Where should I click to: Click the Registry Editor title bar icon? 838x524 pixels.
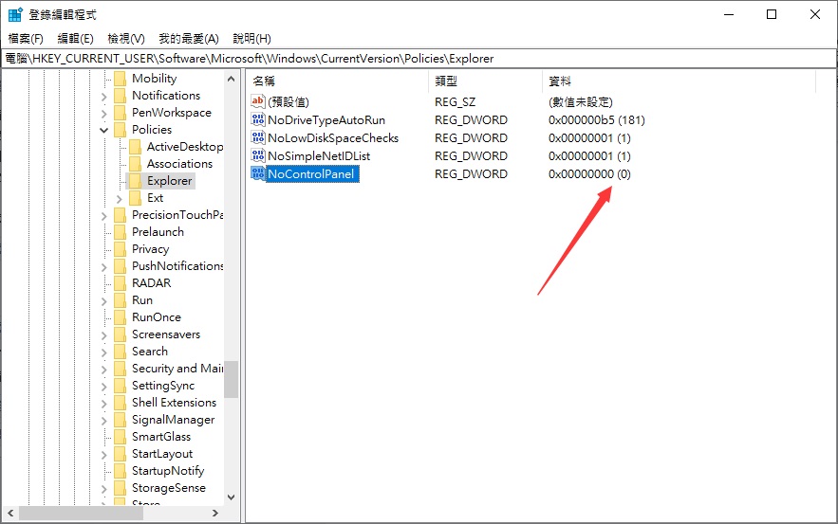(x=15, y=15)
